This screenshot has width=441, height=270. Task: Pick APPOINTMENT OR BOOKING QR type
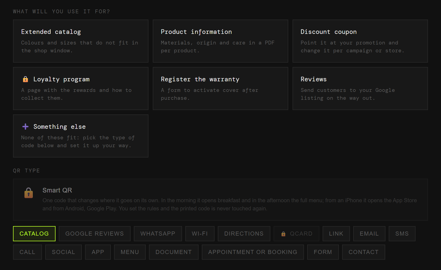(253, 252)
